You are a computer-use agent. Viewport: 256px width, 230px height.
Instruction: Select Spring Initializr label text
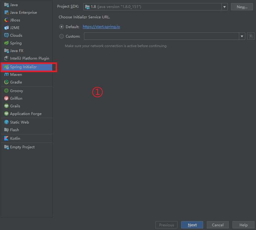(x=23, y=67)
